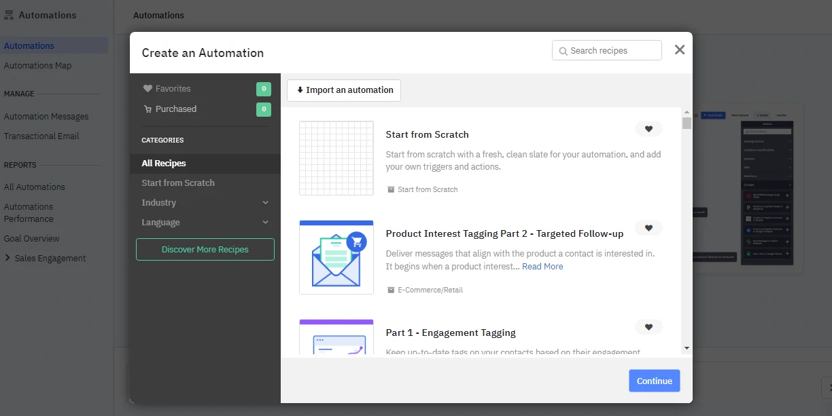
Task: Open Read More for Product Interest Tagging
Action: click(x=542, y=267)
